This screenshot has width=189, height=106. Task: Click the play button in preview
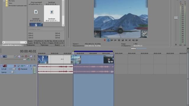click(115, 40)
